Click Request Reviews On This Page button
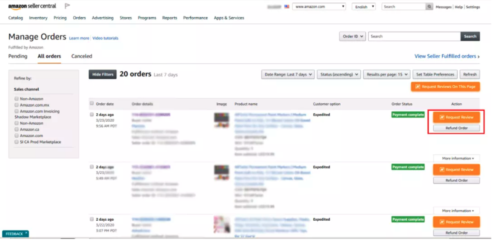The height and width of the screenshot is (244, 495). point(445,87)
